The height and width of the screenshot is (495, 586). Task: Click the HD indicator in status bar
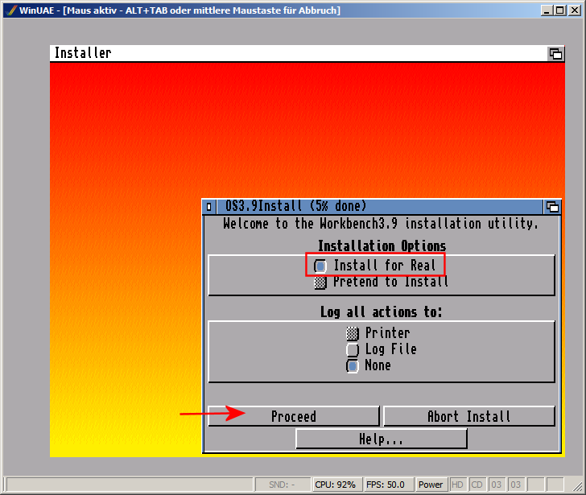coord(457,485)
